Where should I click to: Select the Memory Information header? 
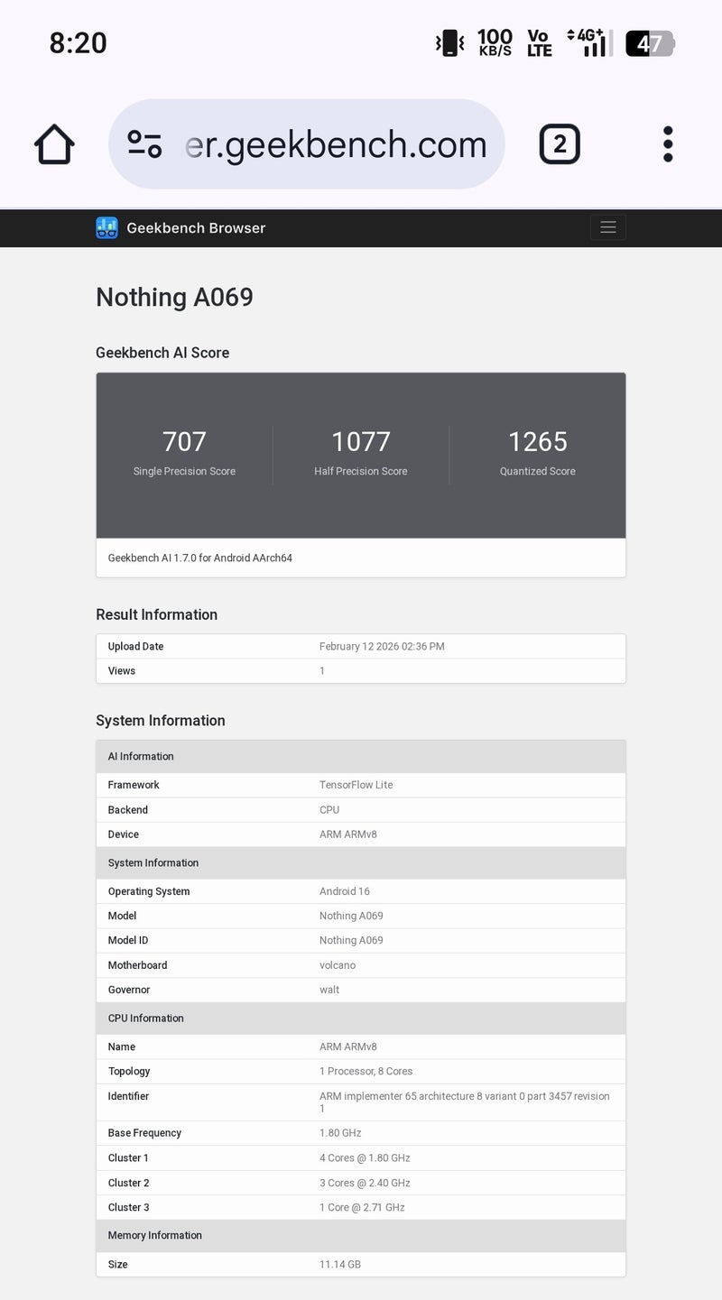[361, 1235]
